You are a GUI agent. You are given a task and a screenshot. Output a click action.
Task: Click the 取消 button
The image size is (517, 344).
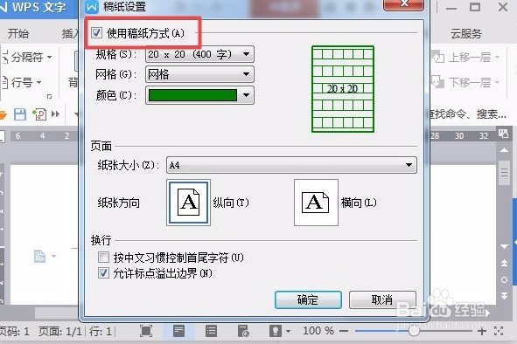click(x=382, y=299)
